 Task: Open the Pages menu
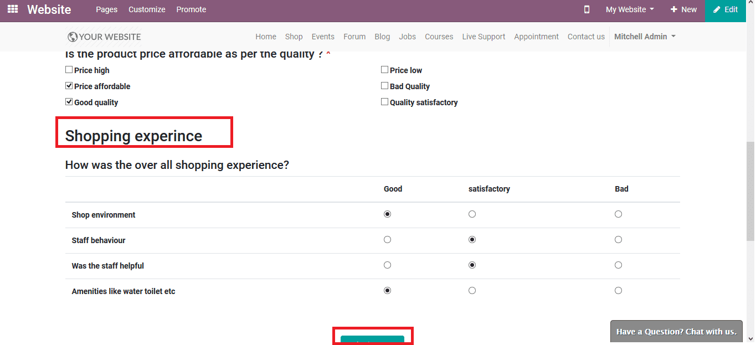pyautogui.click(x=106, y=9)
